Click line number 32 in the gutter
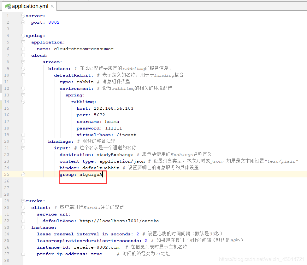 coord(7,221)
